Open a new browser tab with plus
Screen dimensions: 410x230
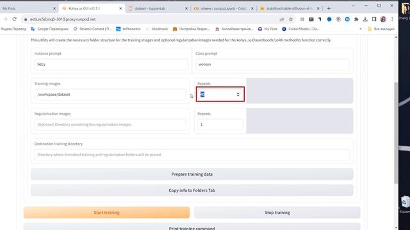tap(329, 8)
